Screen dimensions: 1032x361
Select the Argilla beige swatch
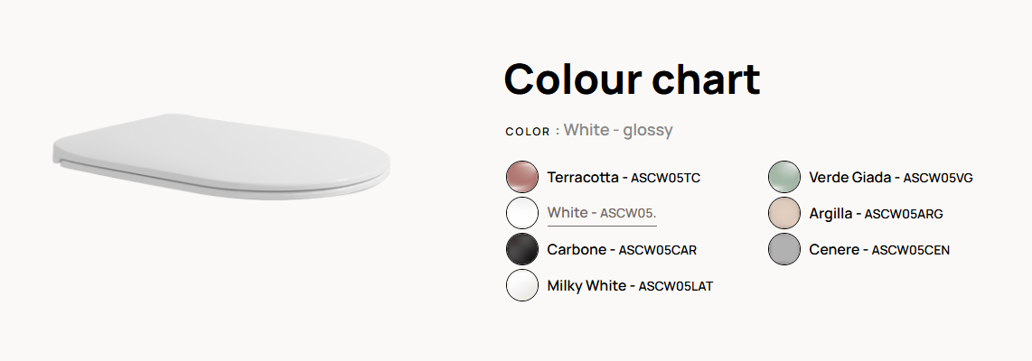pyautogui.click(x=783, y=213)
